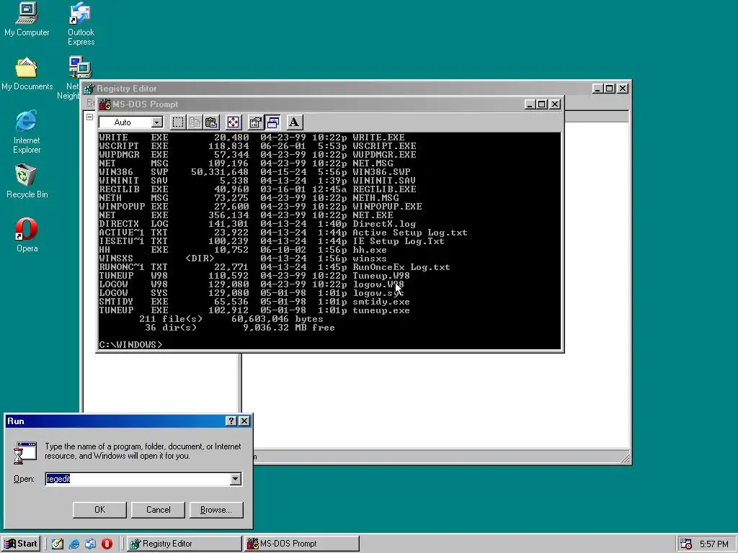Select Internet Explorer desktop icon
Screen dimensions: 738x553
click(x=27, y=132)
